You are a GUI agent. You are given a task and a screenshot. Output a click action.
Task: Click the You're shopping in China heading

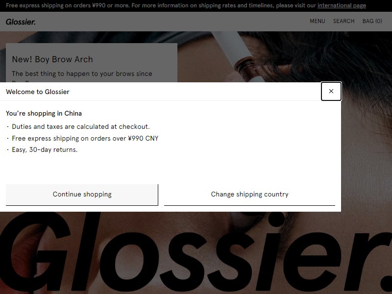tap(44, 114)
